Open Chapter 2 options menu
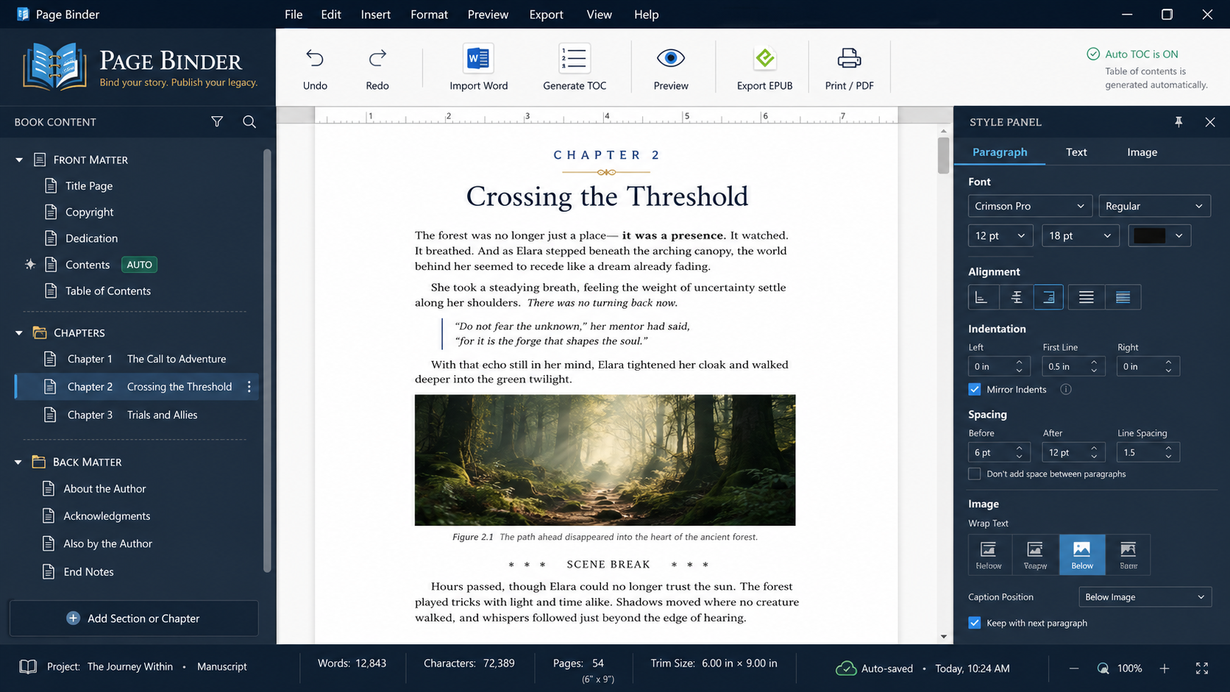1230x692 pixels. click(x=249, y=387)
